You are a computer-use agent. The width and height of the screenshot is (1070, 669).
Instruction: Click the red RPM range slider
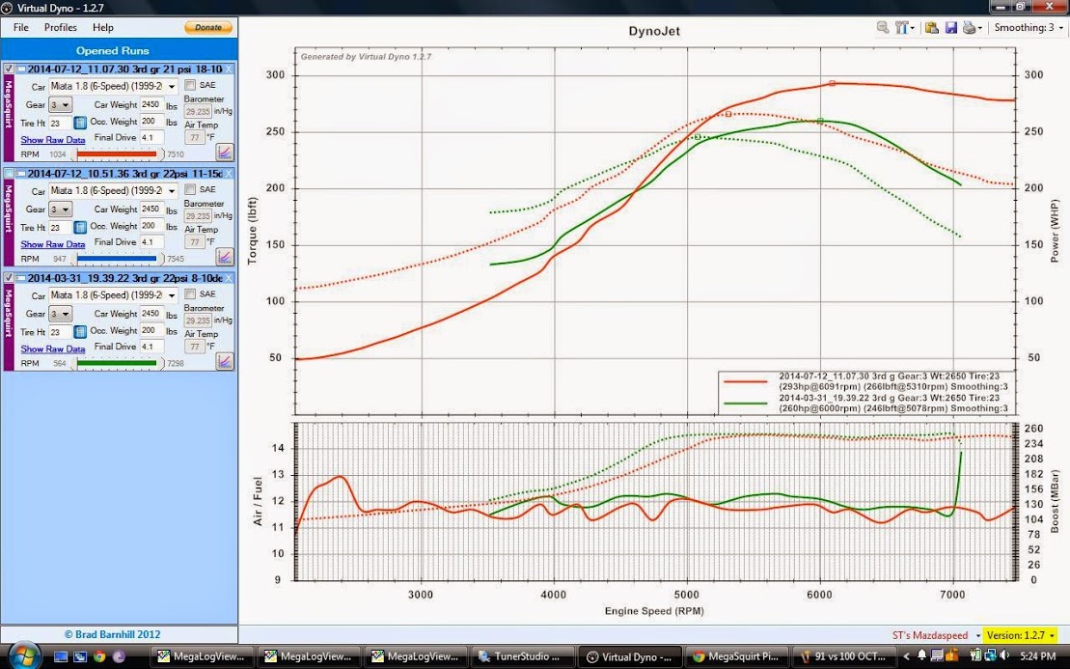coord(116,154)
